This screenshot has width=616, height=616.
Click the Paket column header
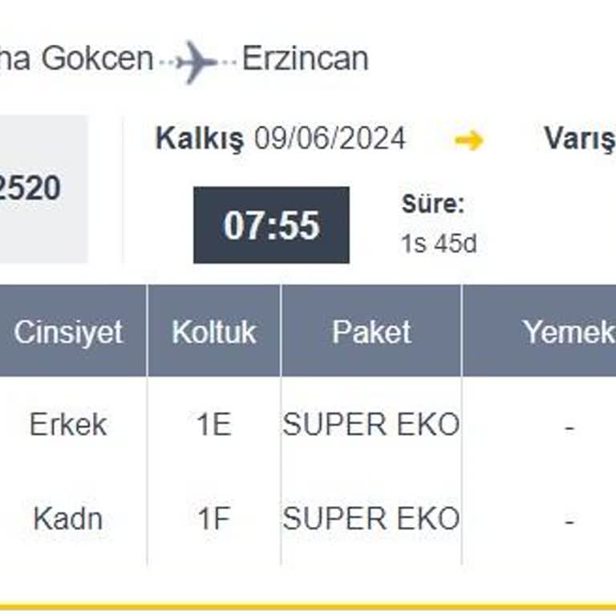tap(371, 332)
